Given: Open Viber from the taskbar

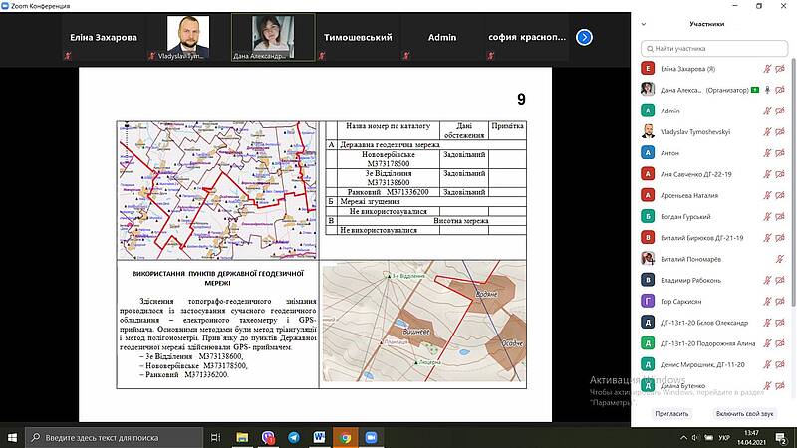Looking at the screenshot, I should [268, 437].
